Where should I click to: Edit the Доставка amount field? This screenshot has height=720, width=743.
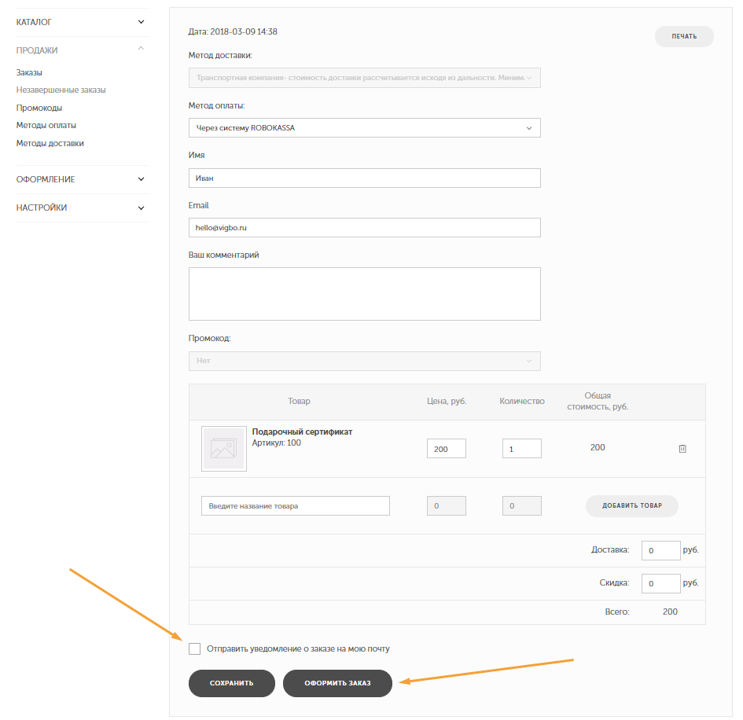(661, 550)
